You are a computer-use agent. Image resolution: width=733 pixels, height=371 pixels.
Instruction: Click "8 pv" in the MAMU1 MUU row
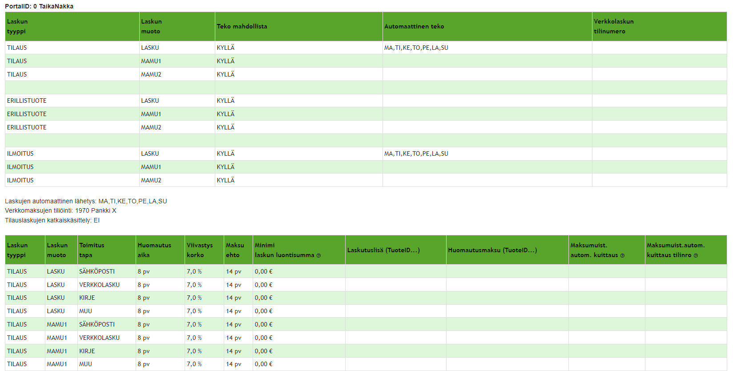coord(144,364)
